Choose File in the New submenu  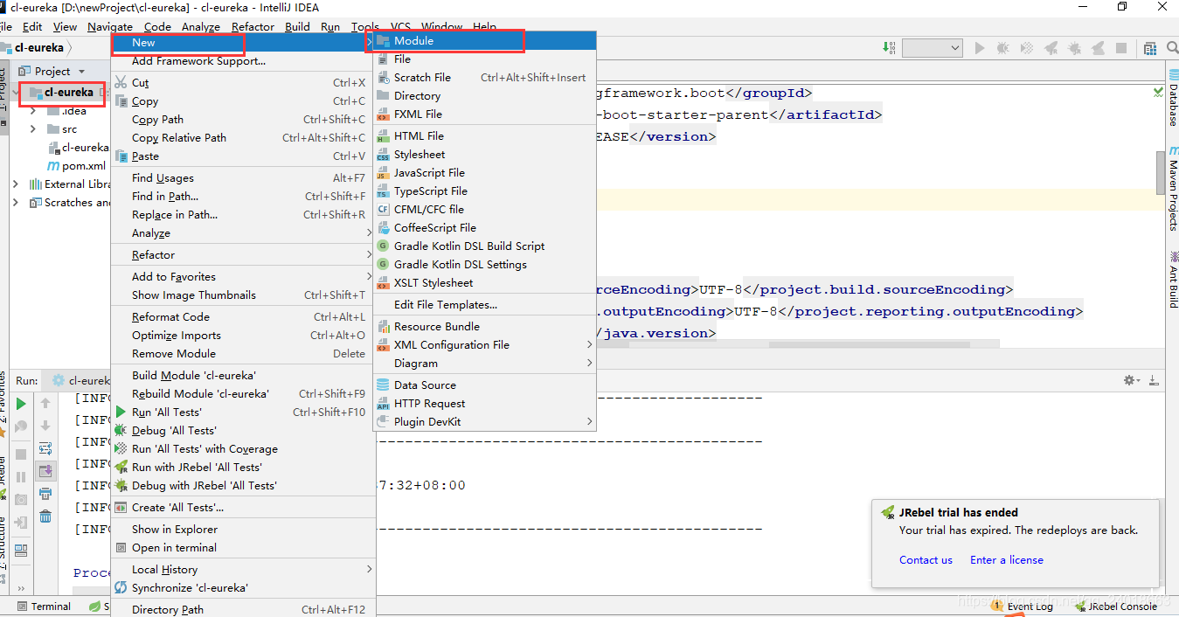pos(485,59)
